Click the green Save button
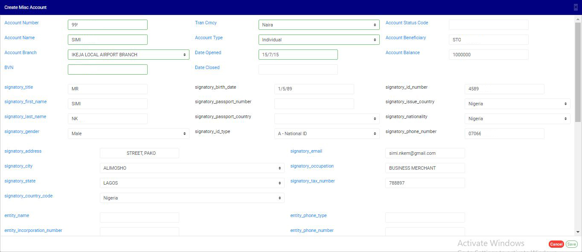 pos(571,244)
